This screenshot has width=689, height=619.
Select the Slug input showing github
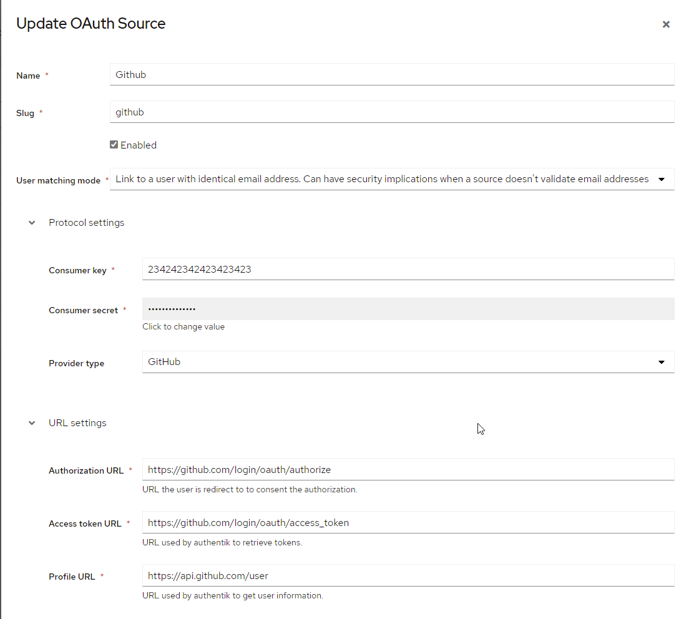[392, 112]
